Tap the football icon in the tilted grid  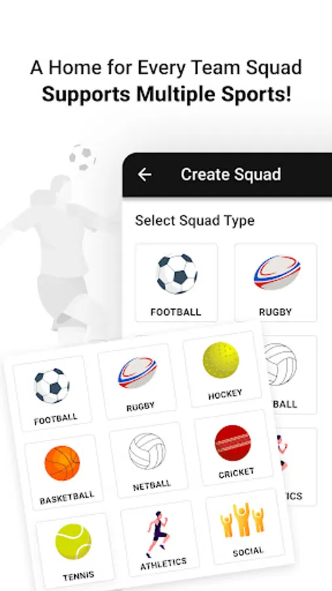(x=52, y=386)
